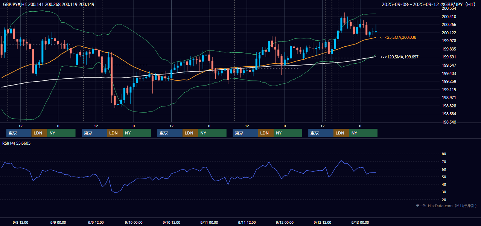The height and width of the screenshot is (226, 481).
Task: Select the 9/12 00:00 date label
Action: (x=285, y=222)
